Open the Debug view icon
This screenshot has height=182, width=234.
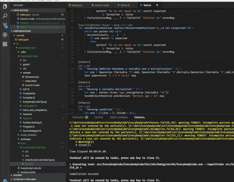[5, 35]
